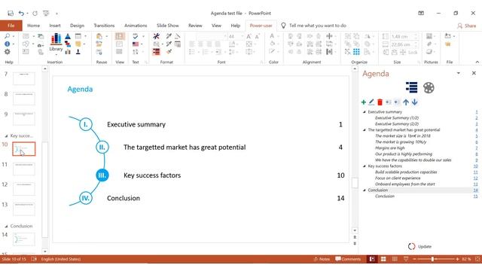Toggle the Comments pane in status bar
482x271 pixels.
click(x=348, y=259)
